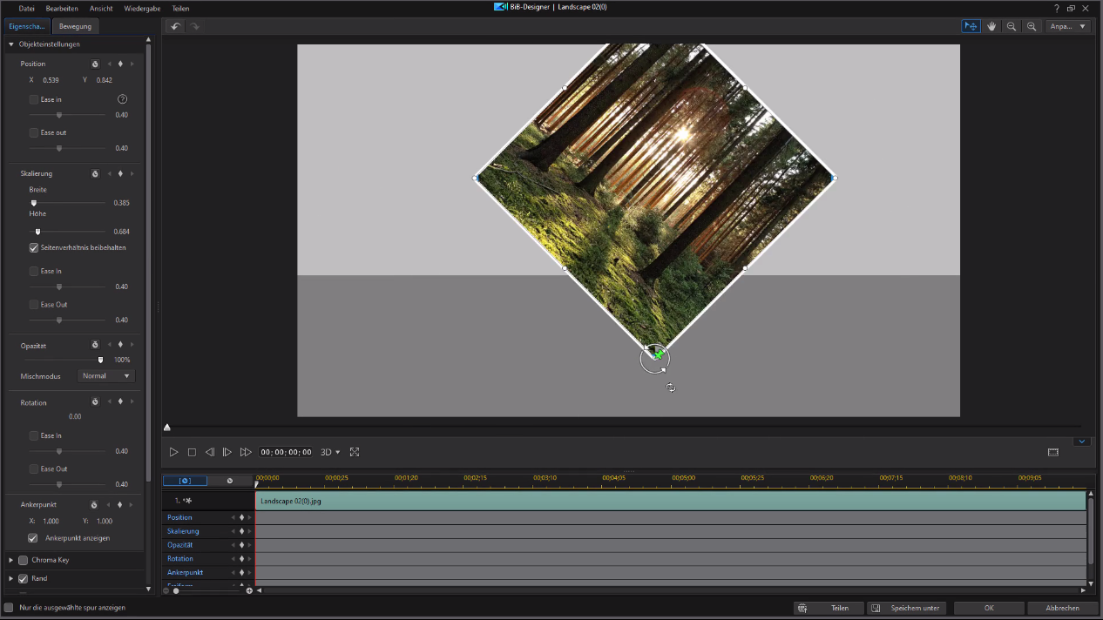Add a keyframe diamond for Opazität
This screenshot has height=620, width=1103.
pyautogui.click(x=120, y=345)
